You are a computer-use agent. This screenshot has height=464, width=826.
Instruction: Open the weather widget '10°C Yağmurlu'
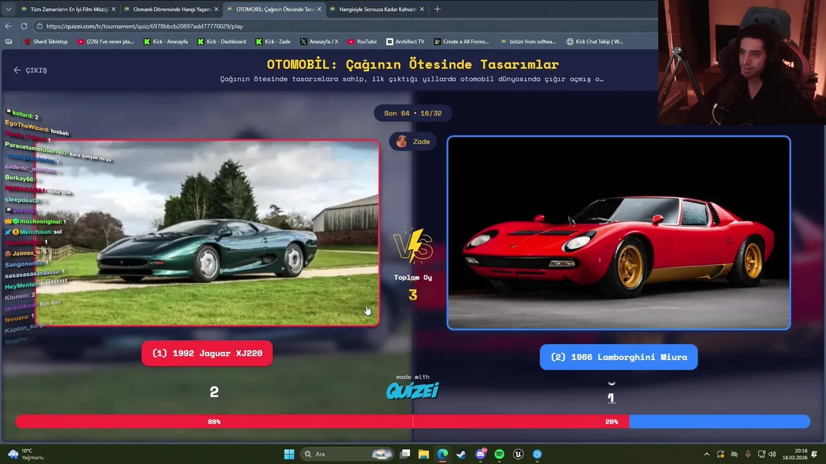(x=26, y=454)
